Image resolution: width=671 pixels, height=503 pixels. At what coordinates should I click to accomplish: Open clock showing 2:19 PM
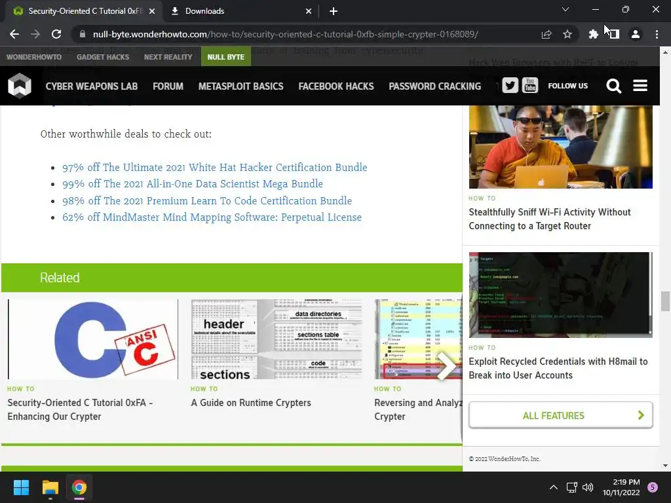[x=621, y=487]
